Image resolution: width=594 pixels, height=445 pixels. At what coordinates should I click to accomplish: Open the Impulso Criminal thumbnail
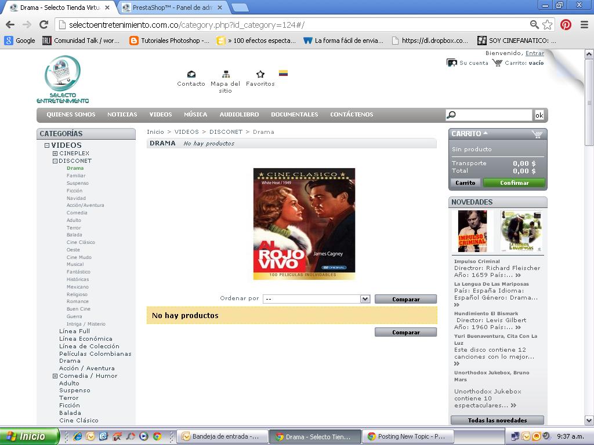[472, 231]
